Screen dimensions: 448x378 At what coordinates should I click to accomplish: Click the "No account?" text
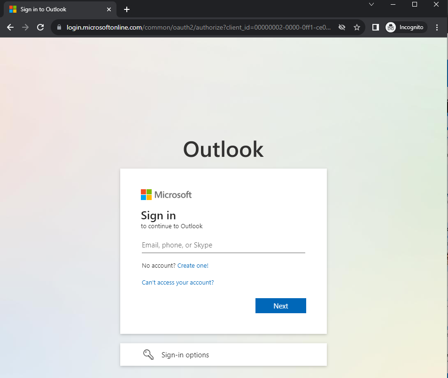pyautogui.click(x=159, y=265)
